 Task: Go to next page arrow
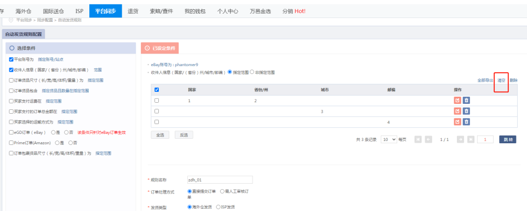click(x=461, y=139)
